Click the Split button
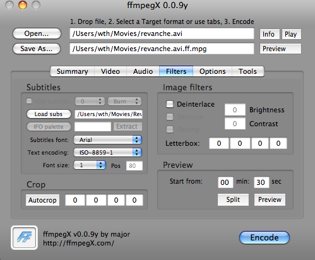Screen dimensions: 315x260 233,199
